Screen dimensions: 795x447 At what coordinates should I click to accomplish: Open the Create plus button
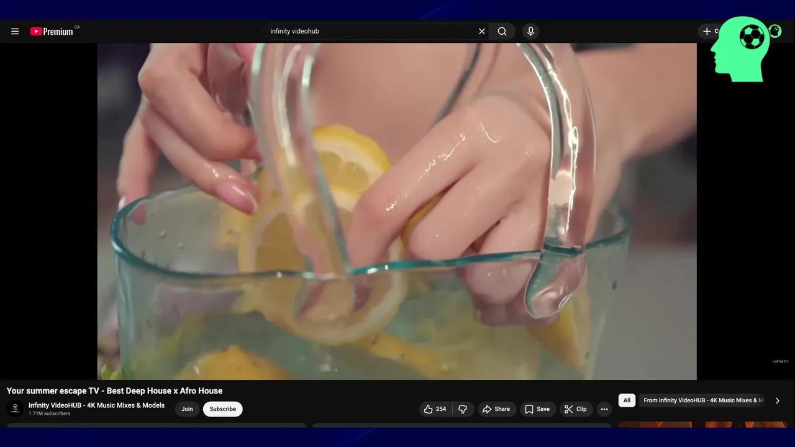click(x=708, y=31)
